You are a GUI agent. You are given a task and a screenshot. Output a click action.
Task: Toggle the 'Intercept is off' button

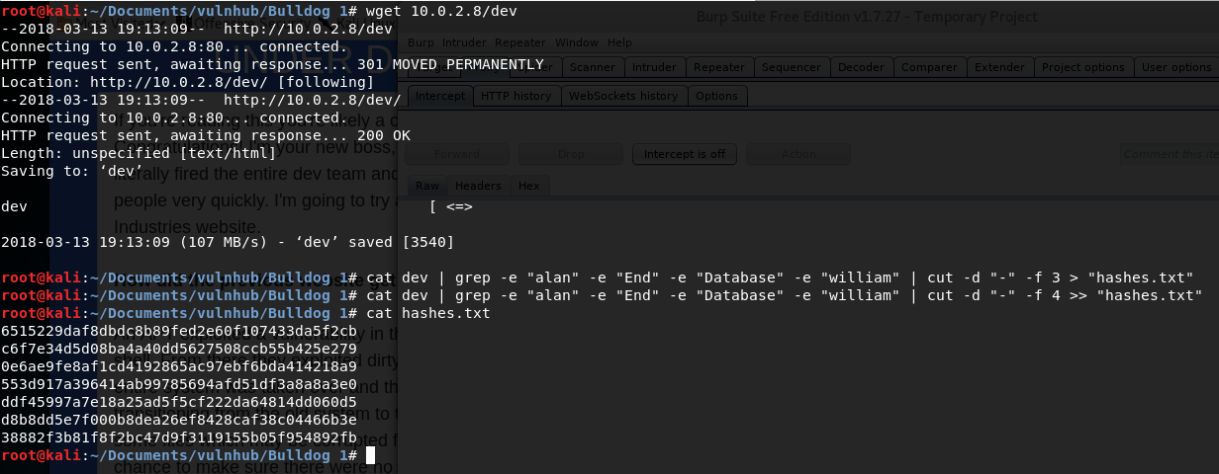[684, 154]
